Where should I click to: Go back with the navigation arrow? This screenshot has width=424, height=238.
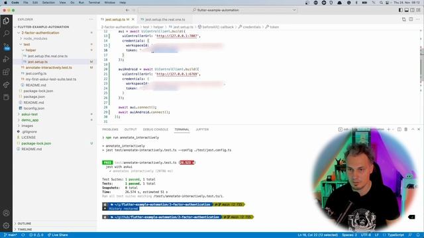[x=127, y=10]
